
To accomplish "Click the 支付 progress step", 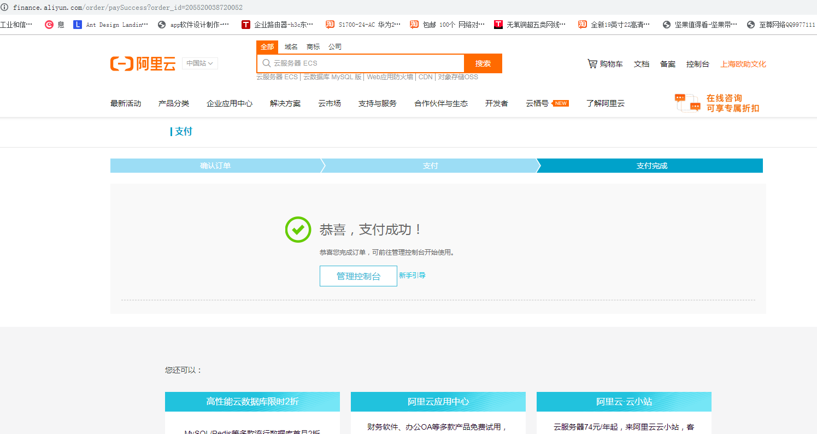I will tap(431, 166).
